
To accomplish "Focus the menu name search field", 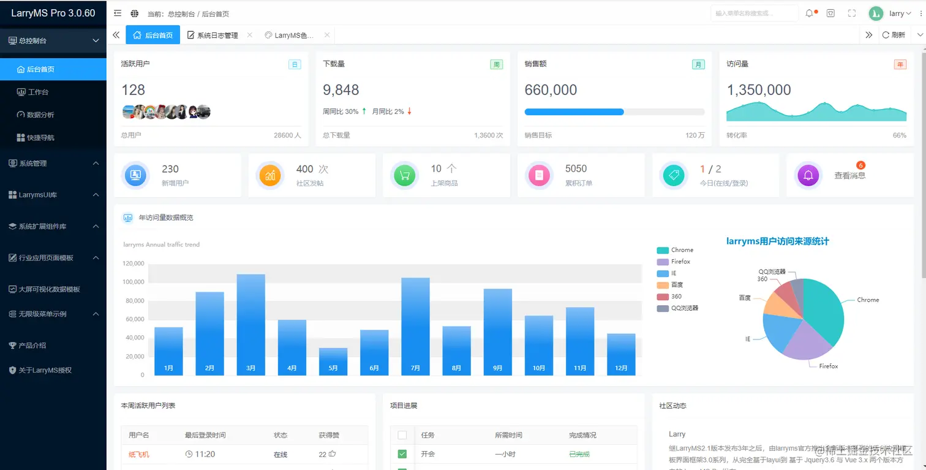I will tap(755, 13).
